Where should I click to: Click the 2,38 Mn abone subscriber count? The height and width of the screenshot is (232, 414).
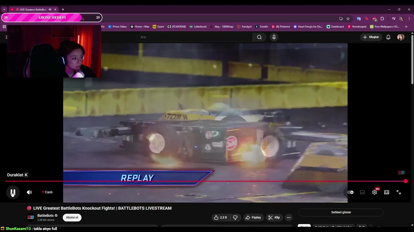pos(46,220)
